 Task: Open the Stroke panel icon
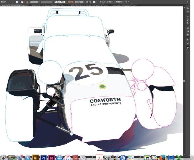pyautogui.click(x=188, y=28)
